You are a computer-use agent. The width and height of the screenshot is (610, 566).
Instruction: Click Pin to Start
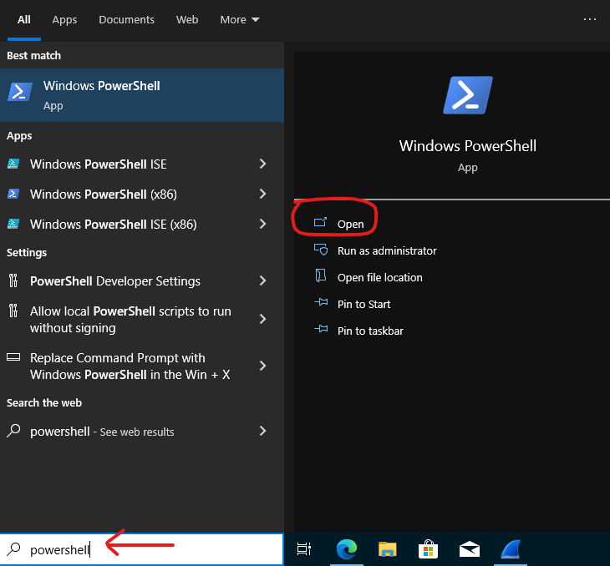coord(363,305)
